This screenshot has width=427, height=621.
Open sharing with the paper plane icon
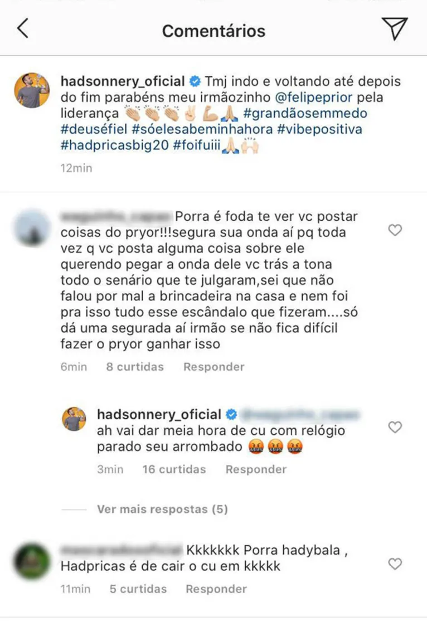(x=395, y=29)
